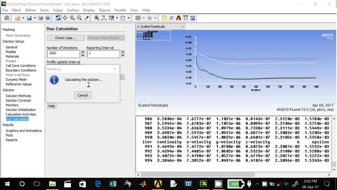
Task: Show hidden system tray icons chevron
Action: click(x=257, y=184)
